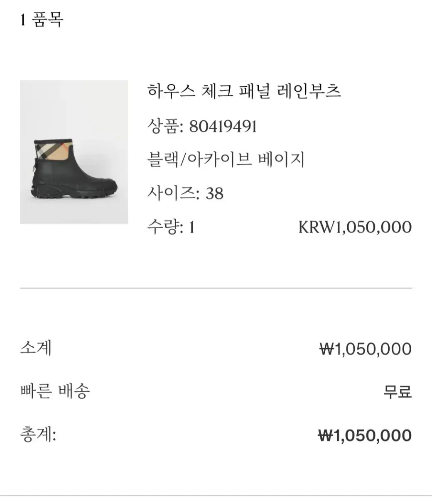Image resolution: width=432 pixels, height=498 pixels.
Task: Click the 빠른 배송 shipping label
Action: click(55, 391)
